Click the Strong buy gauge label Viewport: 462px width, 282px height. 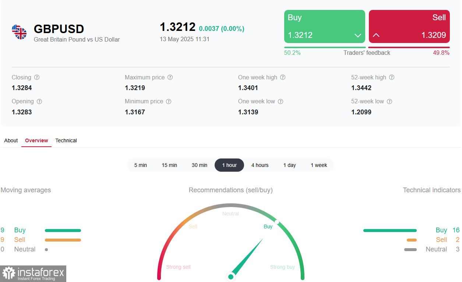(282, 267)
